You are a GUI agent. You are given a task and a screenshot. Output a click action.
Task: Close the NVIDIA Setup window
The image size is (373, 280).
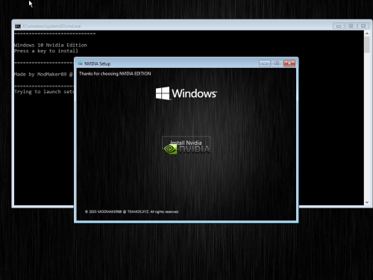click(289, 63)
